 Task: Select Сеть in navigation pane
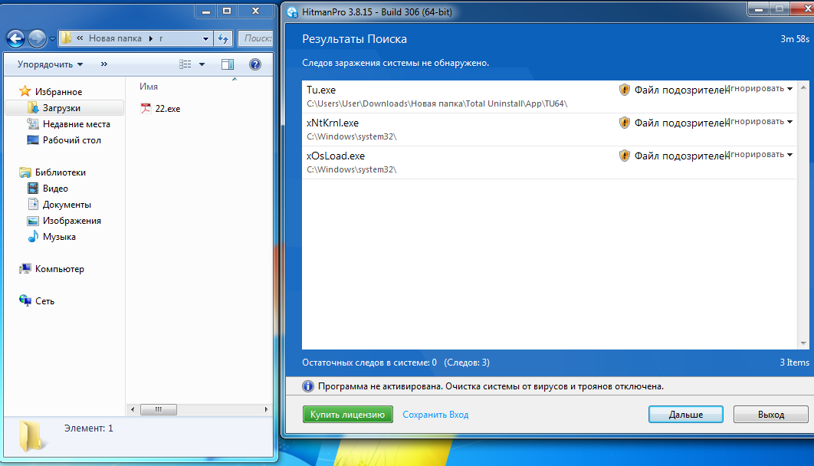tap(44, 301)
